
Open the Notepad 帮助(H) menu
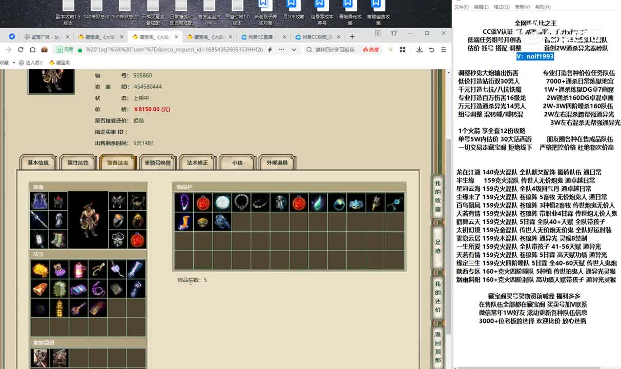pos(543,7)
